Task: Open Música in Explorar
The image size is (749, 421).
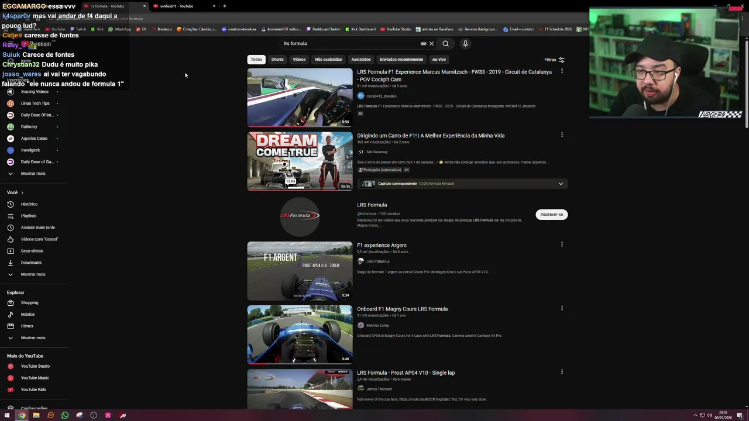Action: 28,315
